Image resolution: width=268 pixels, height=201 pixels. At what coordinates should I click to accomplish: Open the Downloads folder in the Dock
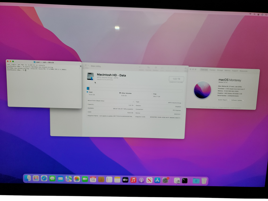[x=196, y=181]
